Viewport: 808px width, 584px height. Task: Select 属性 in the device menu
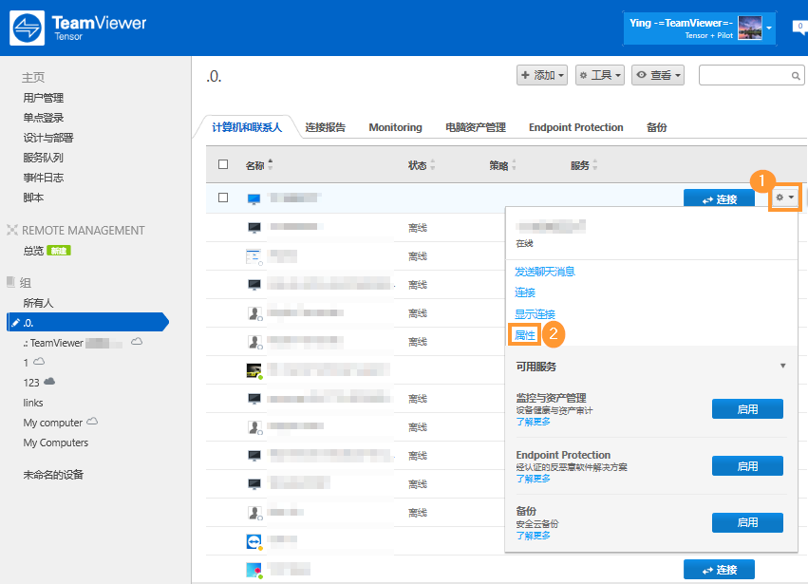(525, 334)
